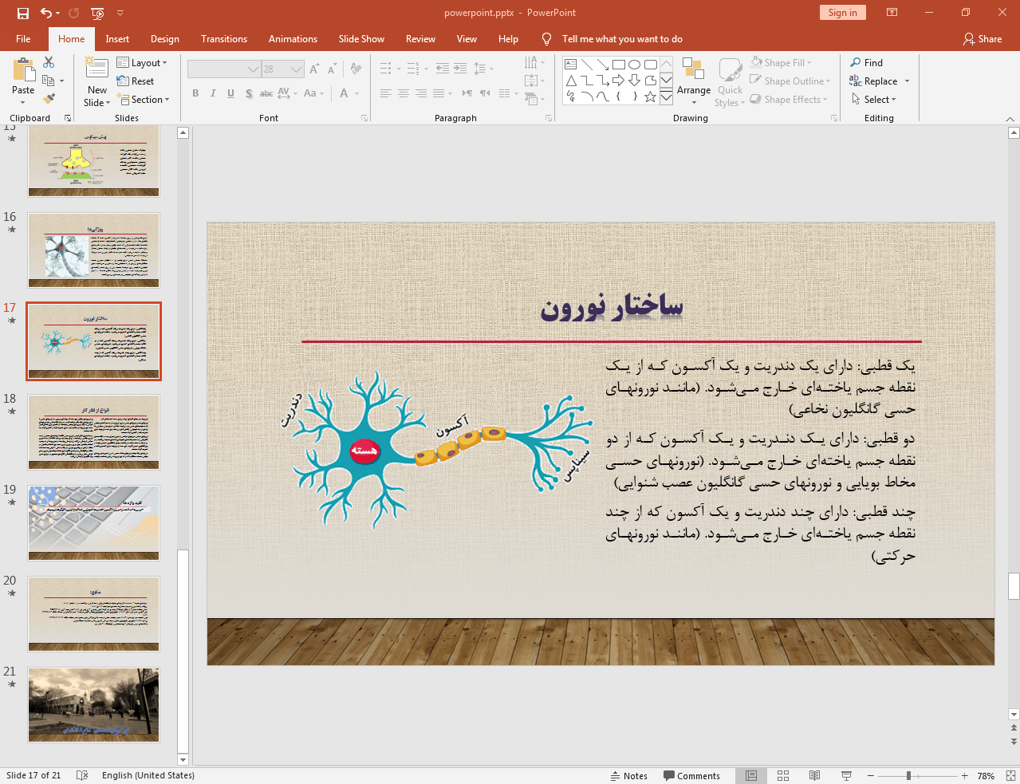This screenshot has height=784, width=1020.
Task: Toggle center paragraph alignment
Action: [x=404, y=93]
